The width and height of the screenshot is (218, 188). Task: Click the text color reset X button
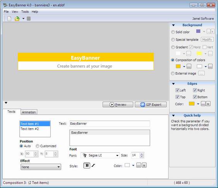pos(144,165)
